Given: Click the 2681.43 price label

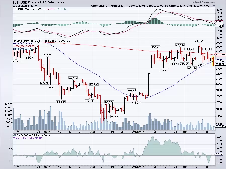Looking at the screenshot, I should 207,49.
